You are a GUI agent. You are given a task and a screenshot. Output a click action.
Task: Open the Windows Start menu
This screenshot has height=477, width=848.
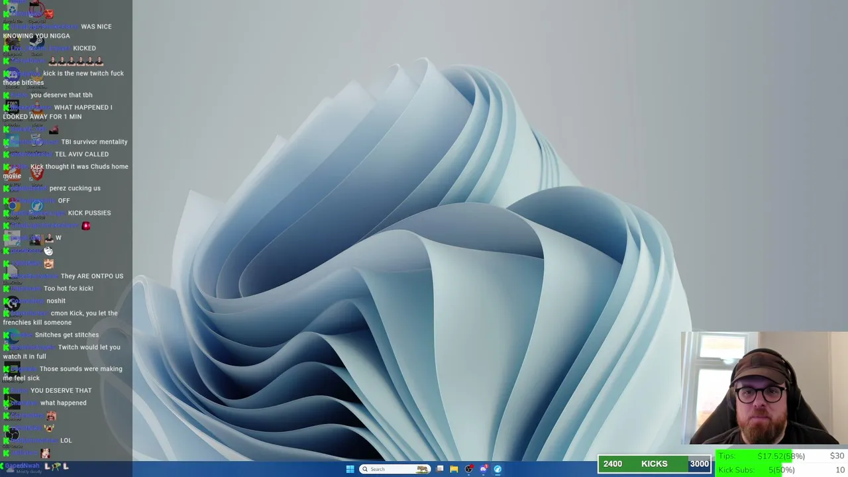tap(350, 469)
